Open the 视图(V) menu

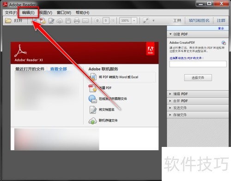(x=46, y=12)
